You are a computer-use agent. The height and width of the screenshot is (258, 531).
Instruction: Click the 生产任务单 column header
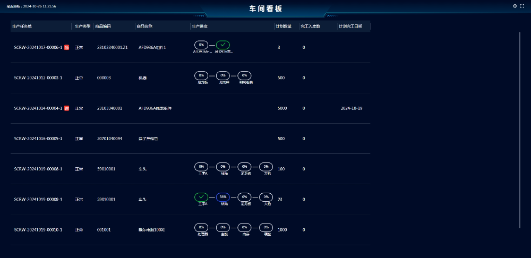click(22, 27)
